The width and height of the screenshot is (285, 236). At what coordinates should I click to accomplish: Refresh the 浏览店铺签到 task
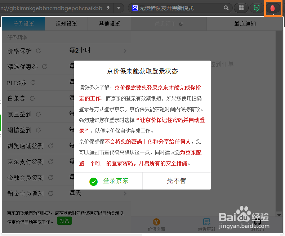pos(50,146)
